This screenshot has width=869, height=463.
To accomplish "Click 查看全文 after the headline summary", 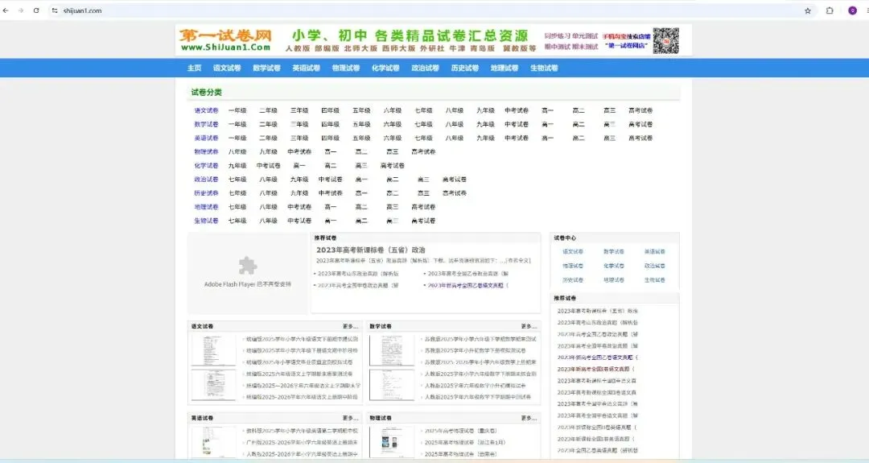I will [518, 260].
